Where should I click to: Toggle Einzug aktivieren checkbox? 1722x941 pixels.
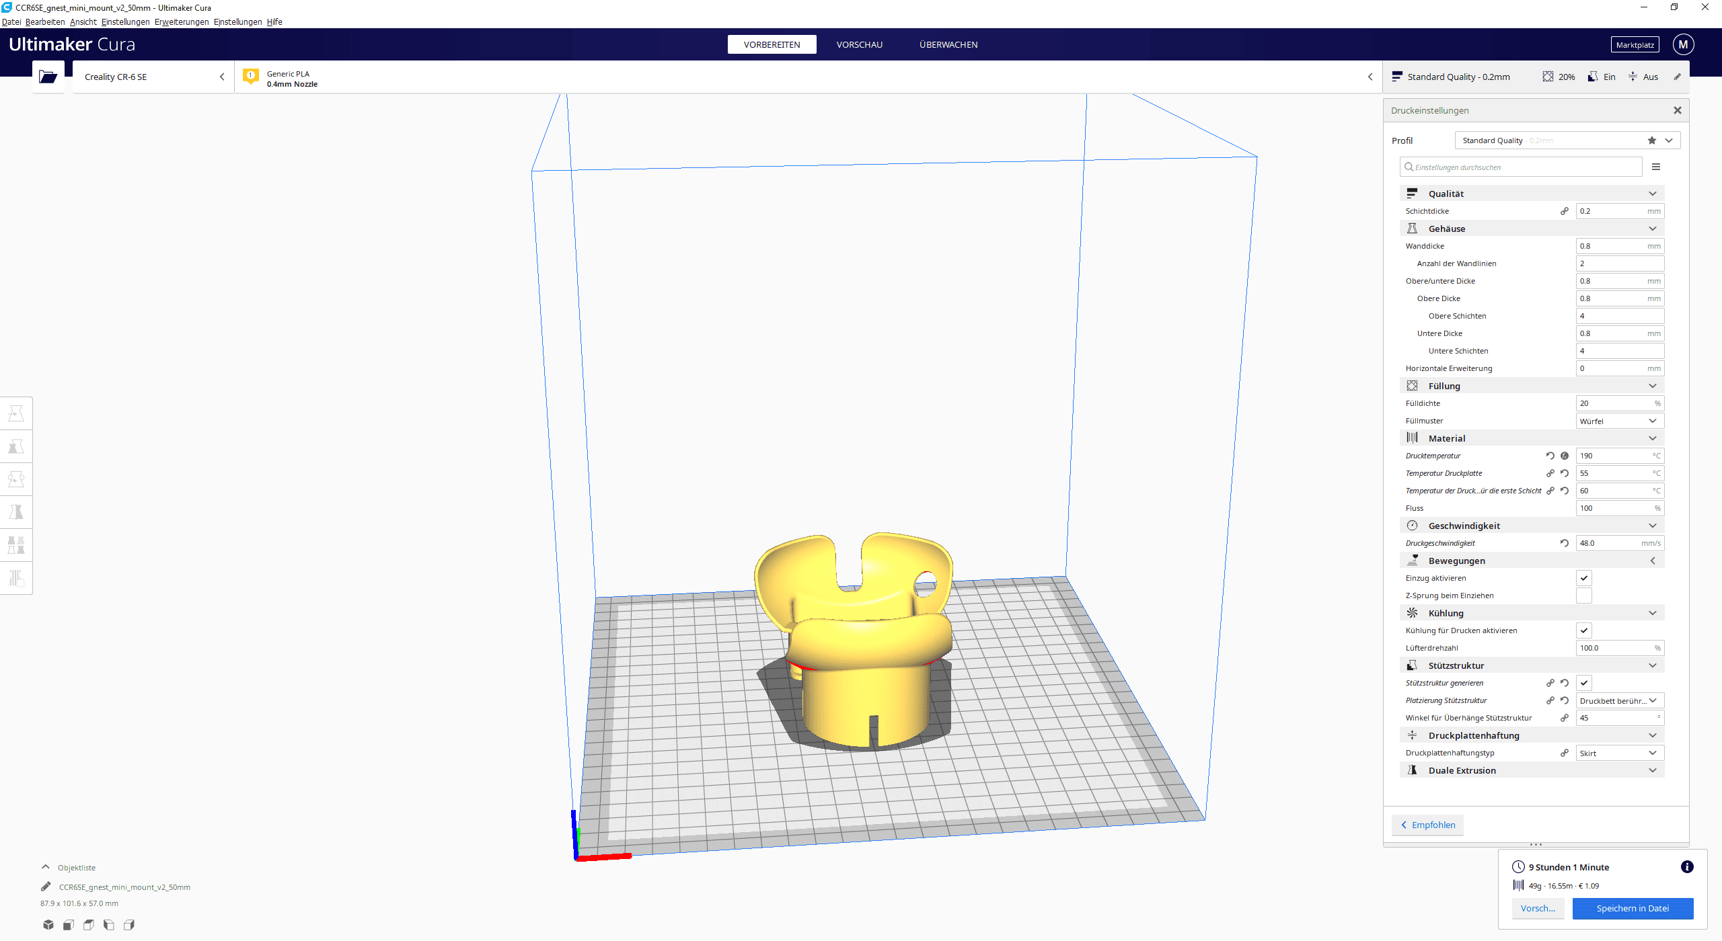pyautogui.click(x=1583, y=578)
